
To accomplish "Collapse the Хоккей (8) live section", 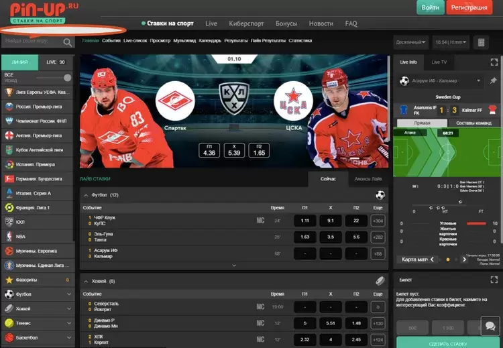I will pyautogui.click(x=86, y=282).
